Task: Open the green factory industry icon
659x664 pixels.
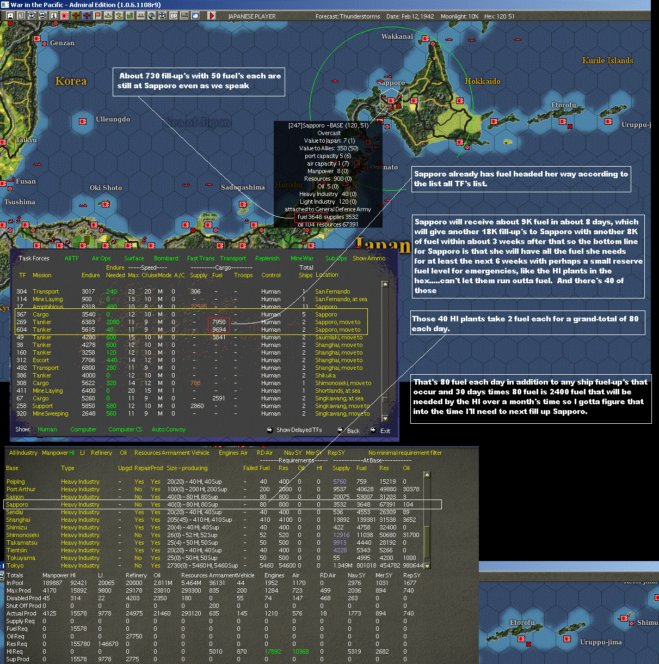Action: point(130,16)
